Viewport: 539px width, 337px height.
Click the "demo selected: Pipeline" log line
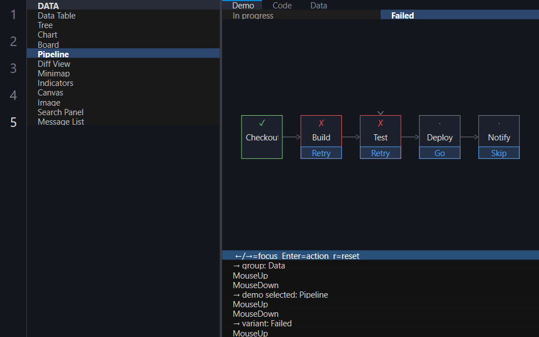coord(280,295)
